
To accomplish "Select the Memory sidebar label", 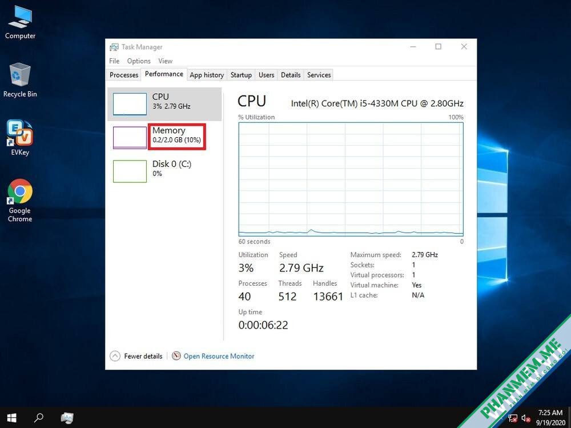I will coord(168,130).
